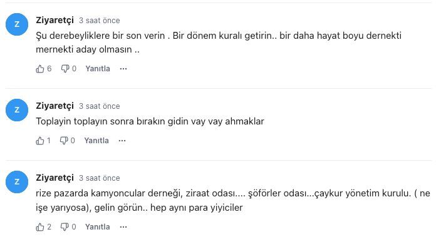The height and width of the screenshot is (242, 441).
Task: Click '3 saat önce' timestamp on third comment
Action: pos(99,178)
